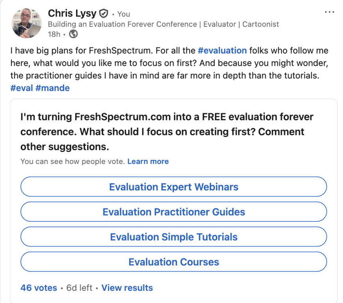Open the three-dot post options menu
The height and width of the screenshot is (303, 343).
[x=329, y=12]
